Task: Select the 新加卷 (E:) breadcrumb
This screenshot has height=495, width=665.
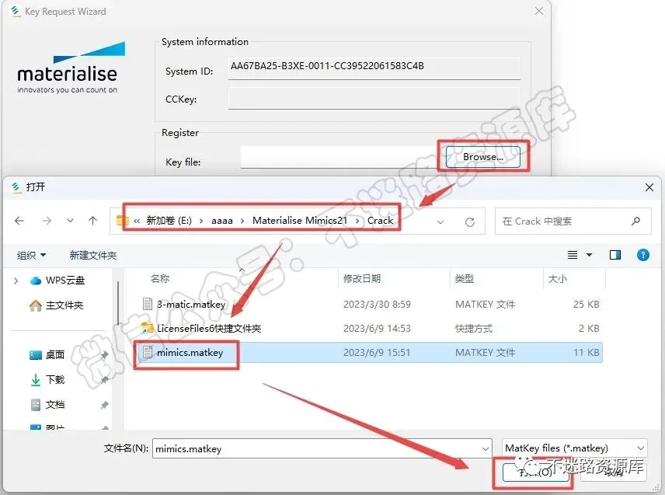Action: pyautogui.click(x=169, y=221)
